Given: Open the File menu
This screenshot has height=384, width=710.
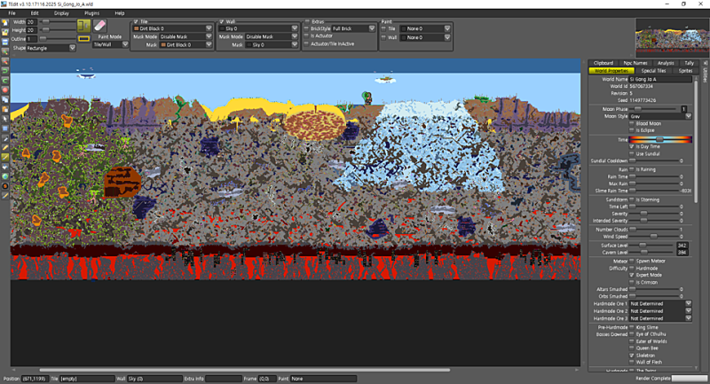Looking at the screenshot, I should click(x=12, y=13).
